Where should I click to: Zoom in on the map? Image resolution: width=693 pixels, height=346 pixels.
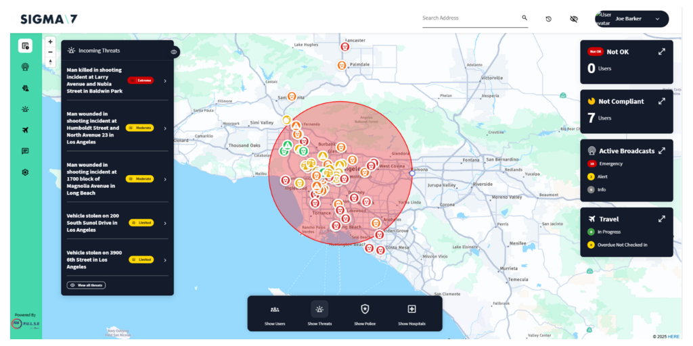[x=50, y=41]
